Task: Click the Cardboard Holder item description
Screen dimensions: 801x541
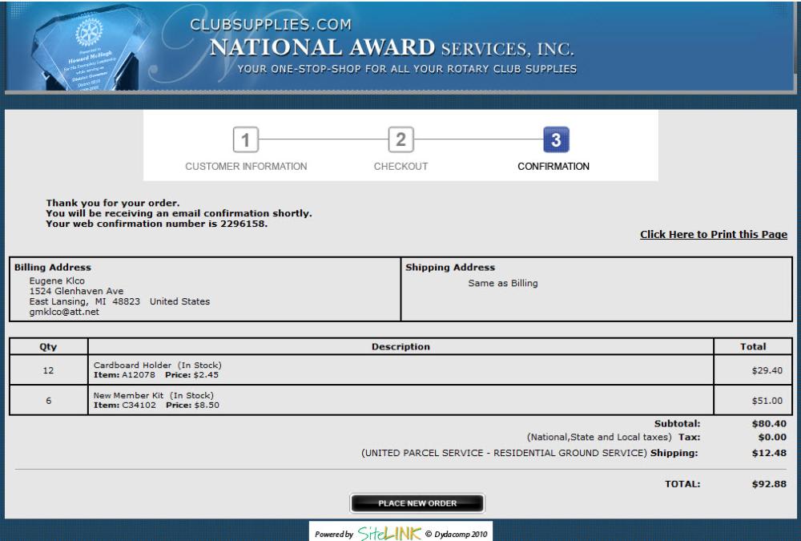Action: tap(157, 365)
